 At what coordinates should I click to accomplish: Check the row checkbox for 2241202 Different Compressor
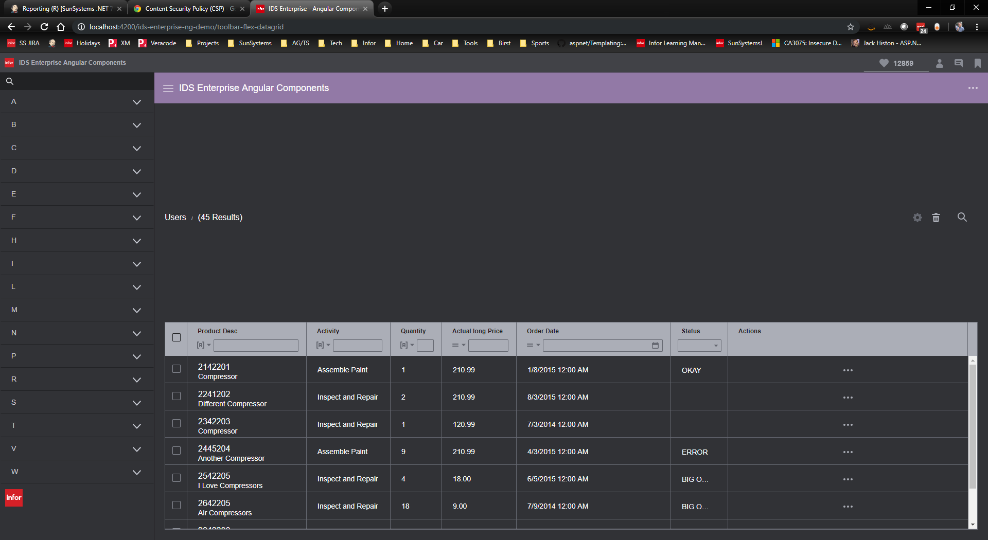[177, 396]
